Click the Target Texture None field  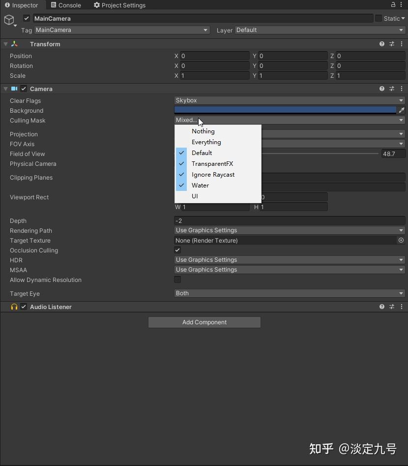coord(285,240)
